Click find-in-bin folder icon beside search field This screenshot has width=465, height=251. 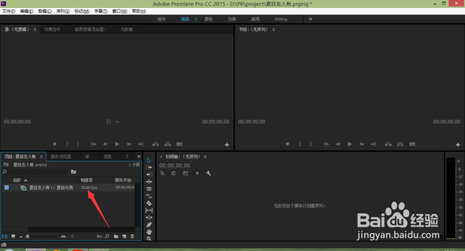point(73,172)
